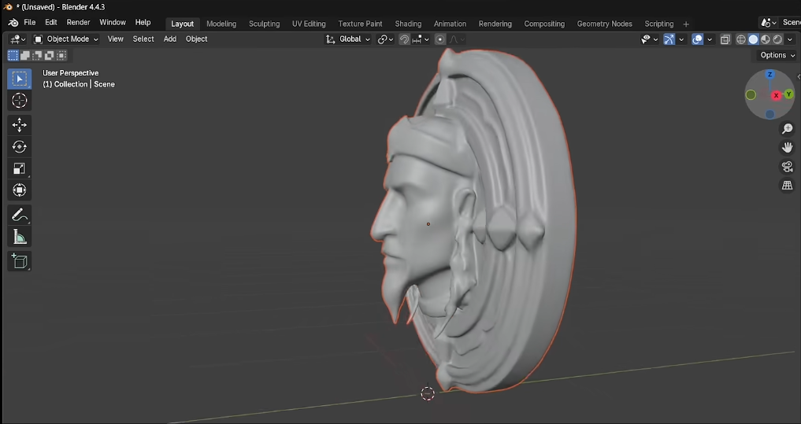Activate the 3D Cursor tool
This screenshot has height=424, width=801.
(x=20, y=101)
